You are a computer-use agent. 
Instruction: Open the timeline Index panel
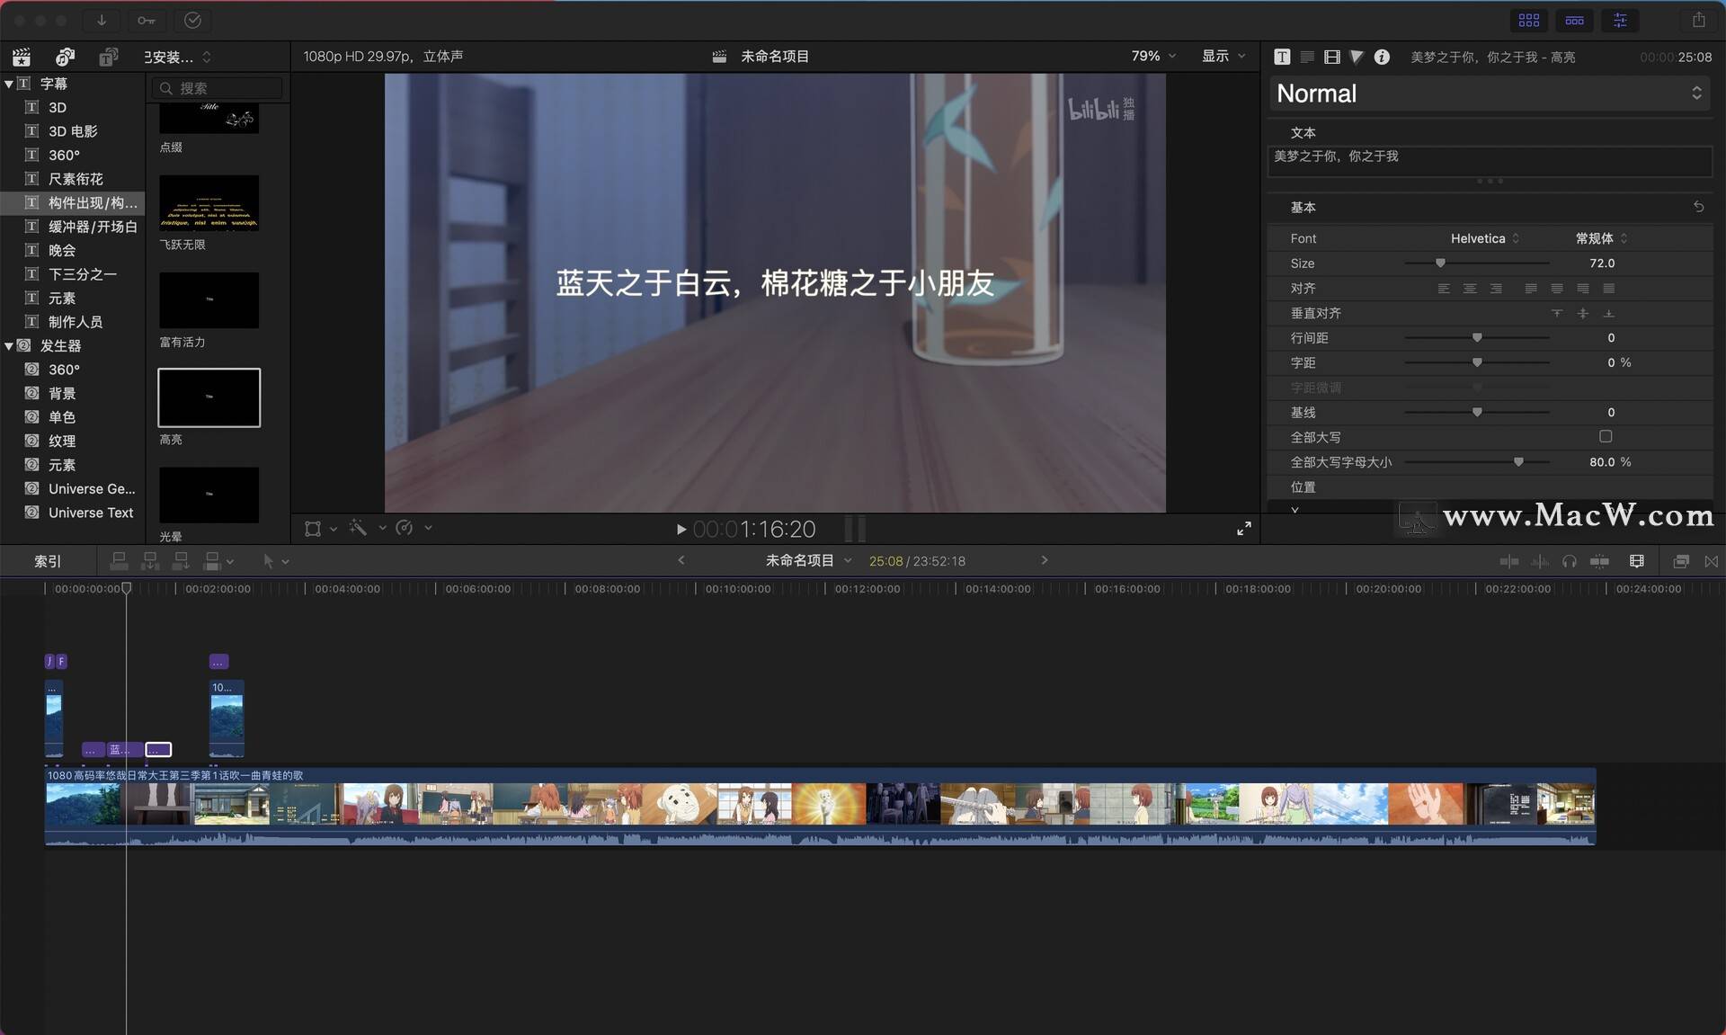tap(47, 560)
